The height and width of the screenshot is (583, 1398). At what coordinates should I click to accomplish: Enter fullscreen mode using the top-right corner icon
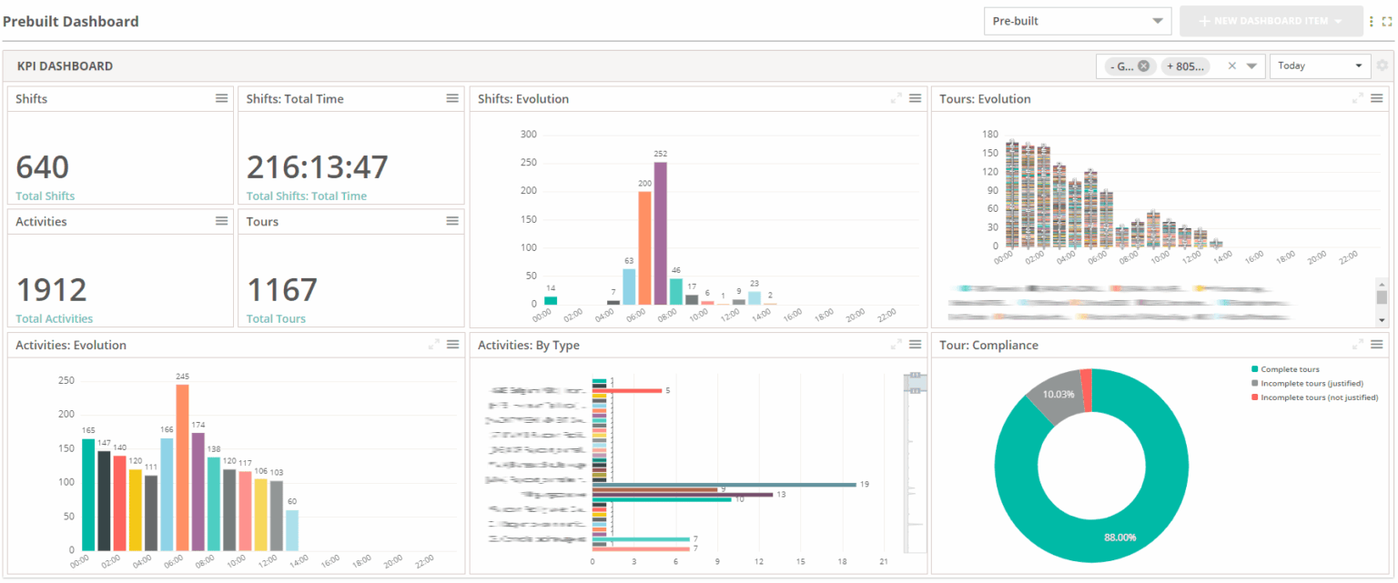(1389, 20)
